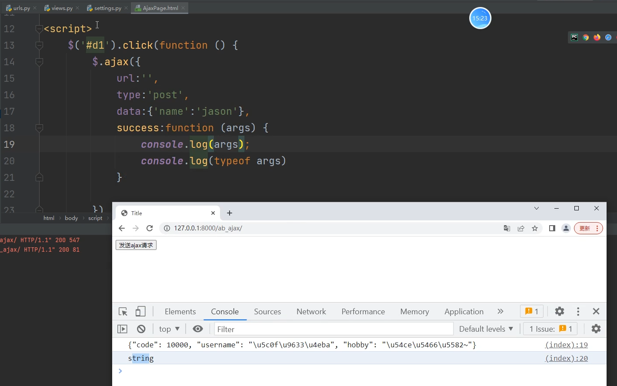Reload the ab_ajax page
The height and width of the screenshot is (386, 617).
pyautogui.click(x=150, y=228)
